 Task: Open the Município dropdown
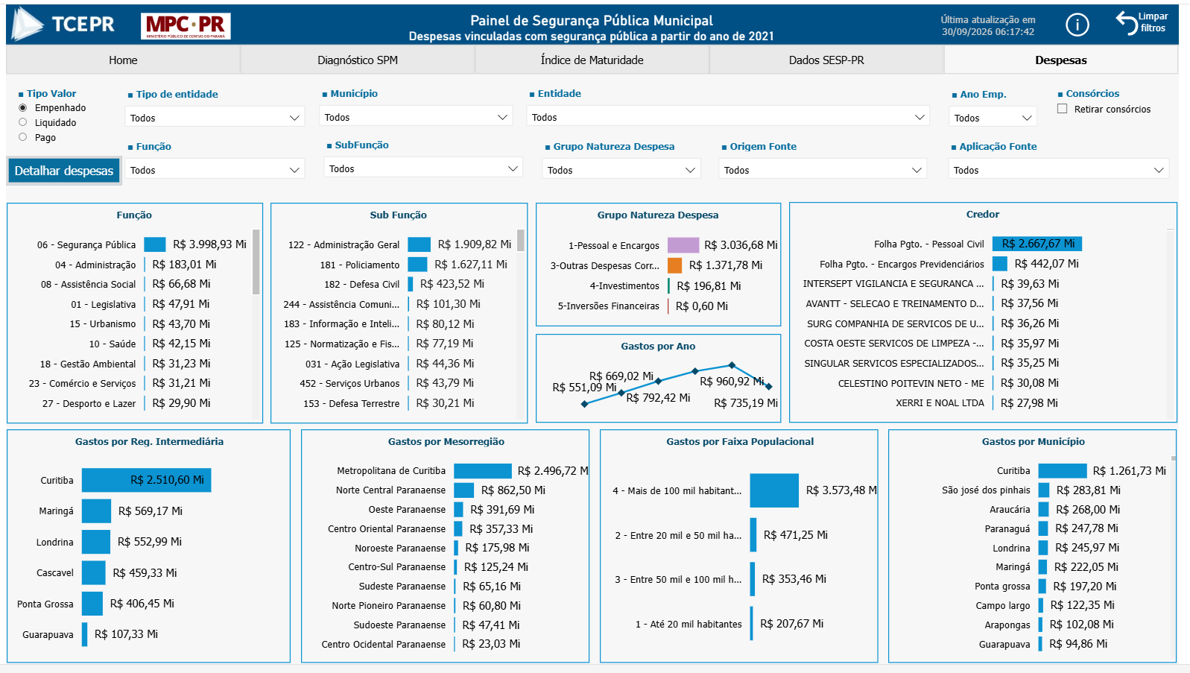point(416,117)
